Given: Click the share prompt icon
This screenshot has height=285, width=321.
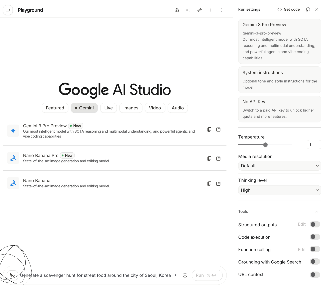Looking at the screenshot, I should coord(188,10).
